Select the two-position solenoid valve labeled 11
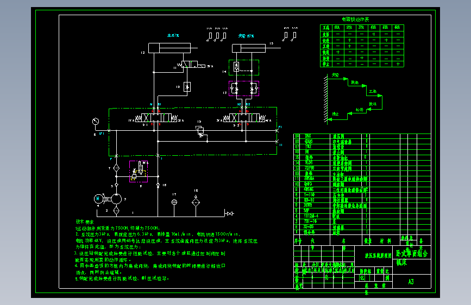 [191, 65]
